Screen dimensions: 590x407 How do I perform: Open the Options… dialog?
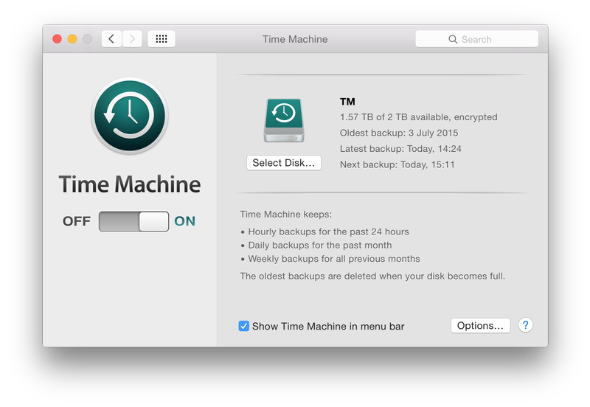[x=480, y=326]
